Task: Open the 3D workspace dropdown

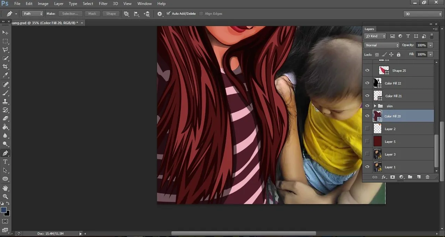Action: 423,14
